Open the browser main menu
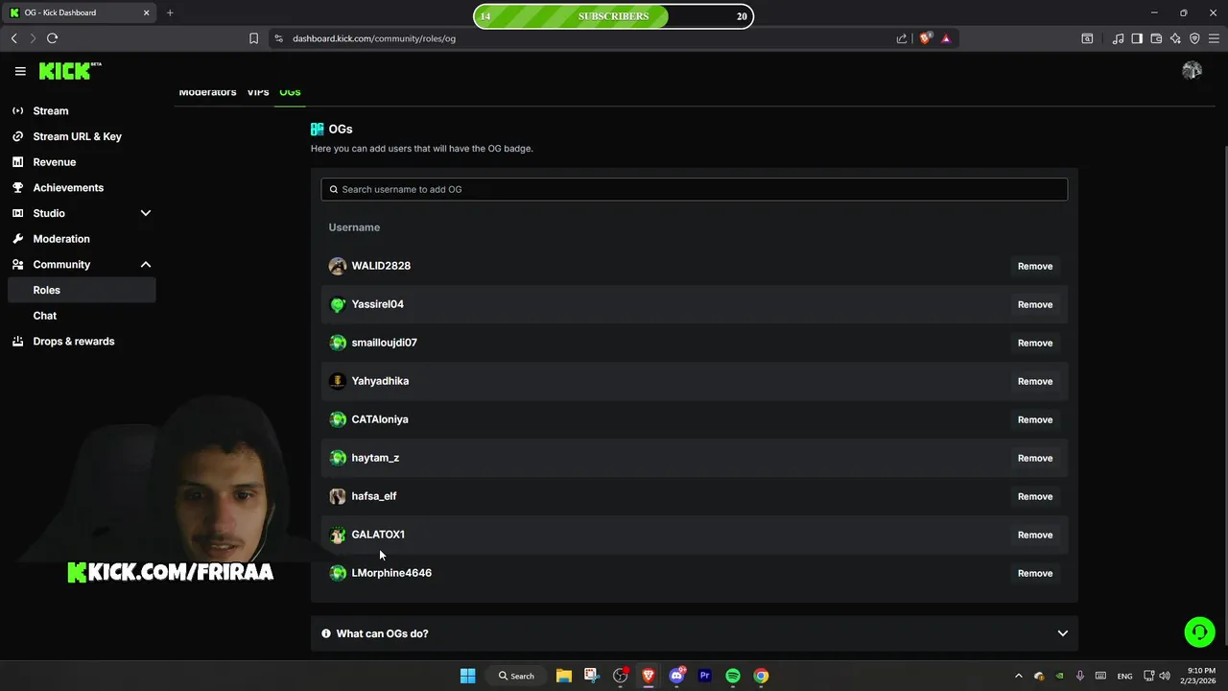 pyautogui.click(x=1215, y=38)
